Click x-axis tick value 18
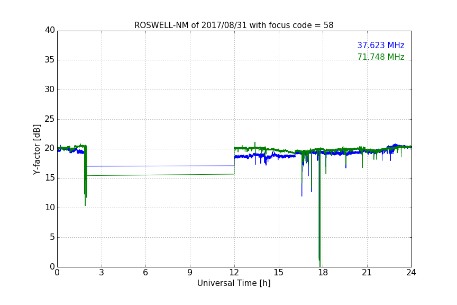457x305 pixels. pos(323,273)
